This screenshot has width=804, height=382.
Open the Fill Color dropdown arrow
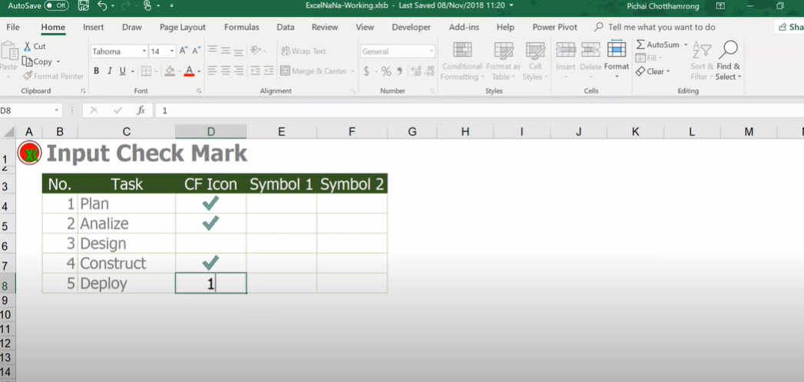point(180,71)
